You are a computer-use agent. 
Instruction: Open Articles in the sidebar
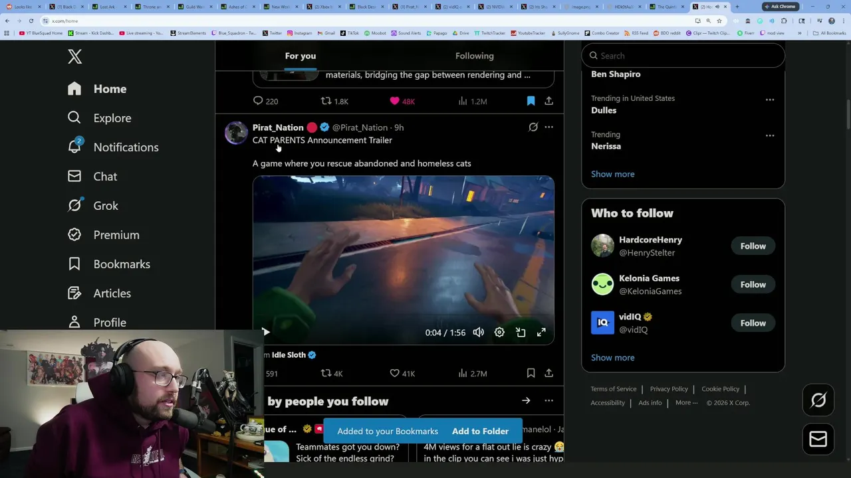click(x=99, y=293)
